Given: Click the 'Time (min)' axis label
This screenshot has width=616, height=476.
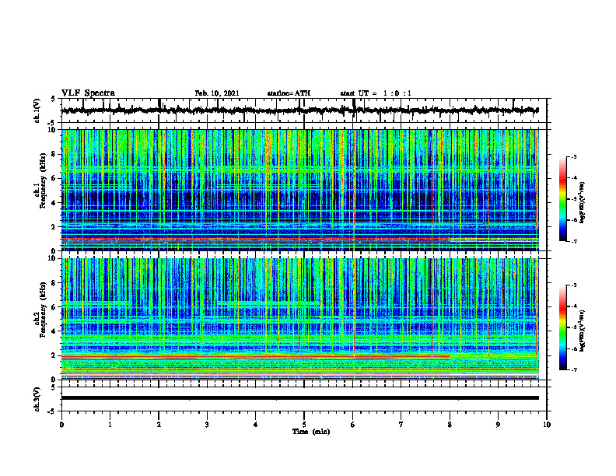Looking at the screenshot, I should pyautogui.click(x=311, y=432).
